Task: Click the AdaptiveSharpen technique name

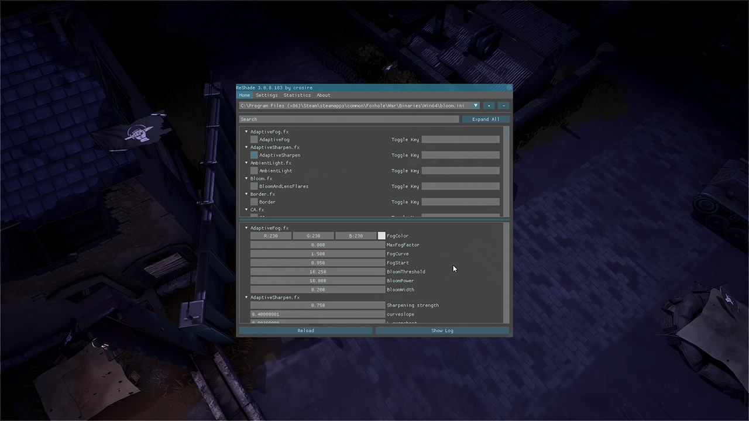Action: [280, 156]
